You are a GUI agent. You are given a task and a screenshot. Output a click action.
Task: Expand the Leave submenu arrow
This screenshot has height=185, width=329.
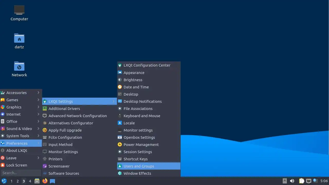tap(38, 158)
